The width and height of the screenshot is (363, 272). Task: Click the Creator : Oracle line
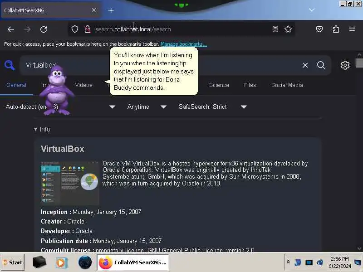(63, 221)
